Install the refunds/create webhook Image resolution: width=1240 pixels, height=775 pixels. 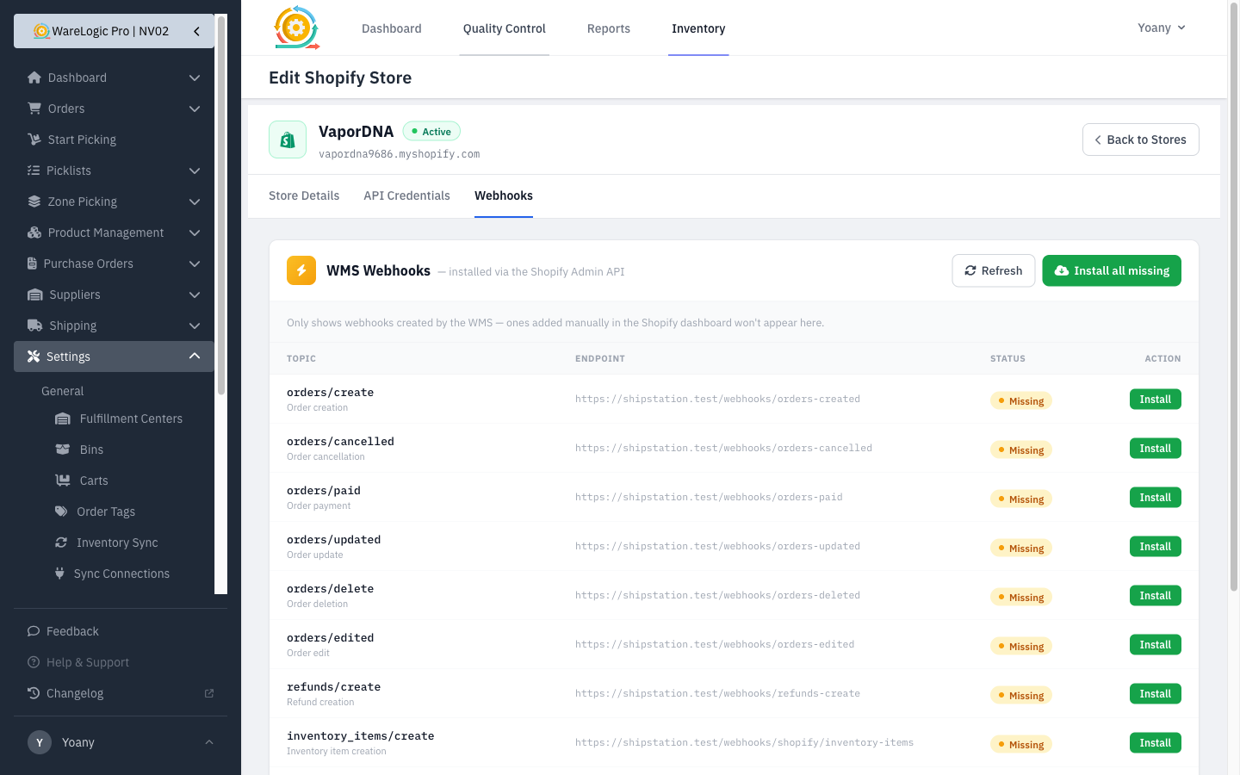pos(1156,693)
